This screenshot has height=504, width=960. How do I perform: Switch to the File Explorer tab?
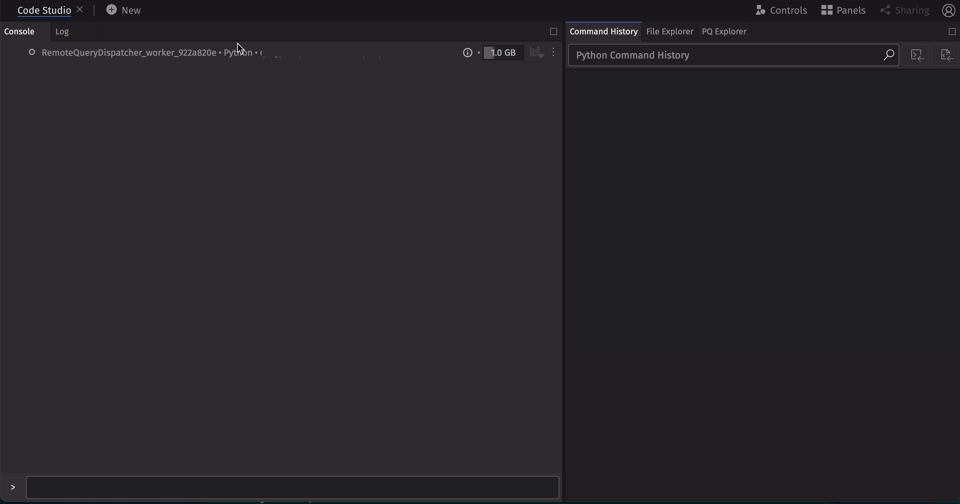(x=669, y=32)
